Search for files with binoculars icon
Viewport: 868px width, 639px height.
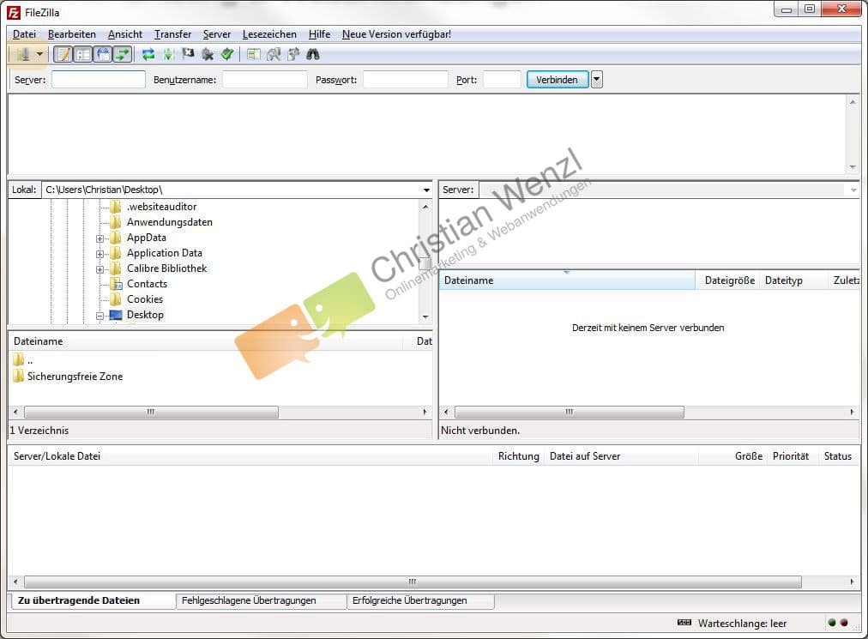pyautogui.click(x=313, y=54)
